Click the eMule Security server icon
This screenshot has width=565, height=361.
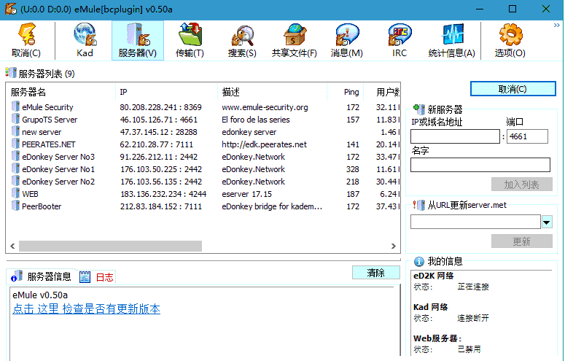click(15, 106)
